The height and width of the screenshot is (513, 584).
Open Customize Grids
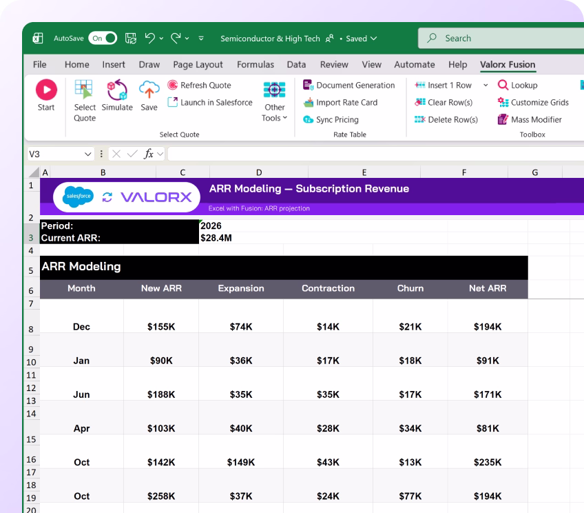(x=533, y=103)
